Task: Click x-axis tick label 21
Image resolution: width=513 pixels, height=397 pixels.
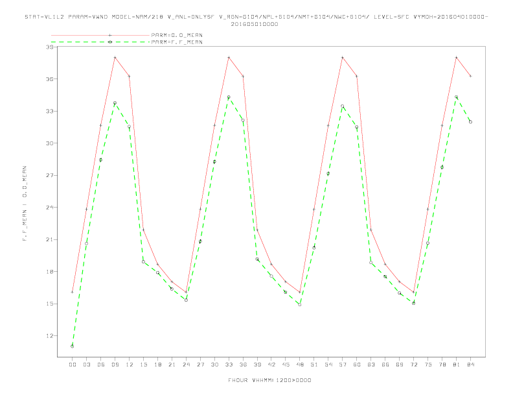Action: pyautogui.click(x=172, y=365)
